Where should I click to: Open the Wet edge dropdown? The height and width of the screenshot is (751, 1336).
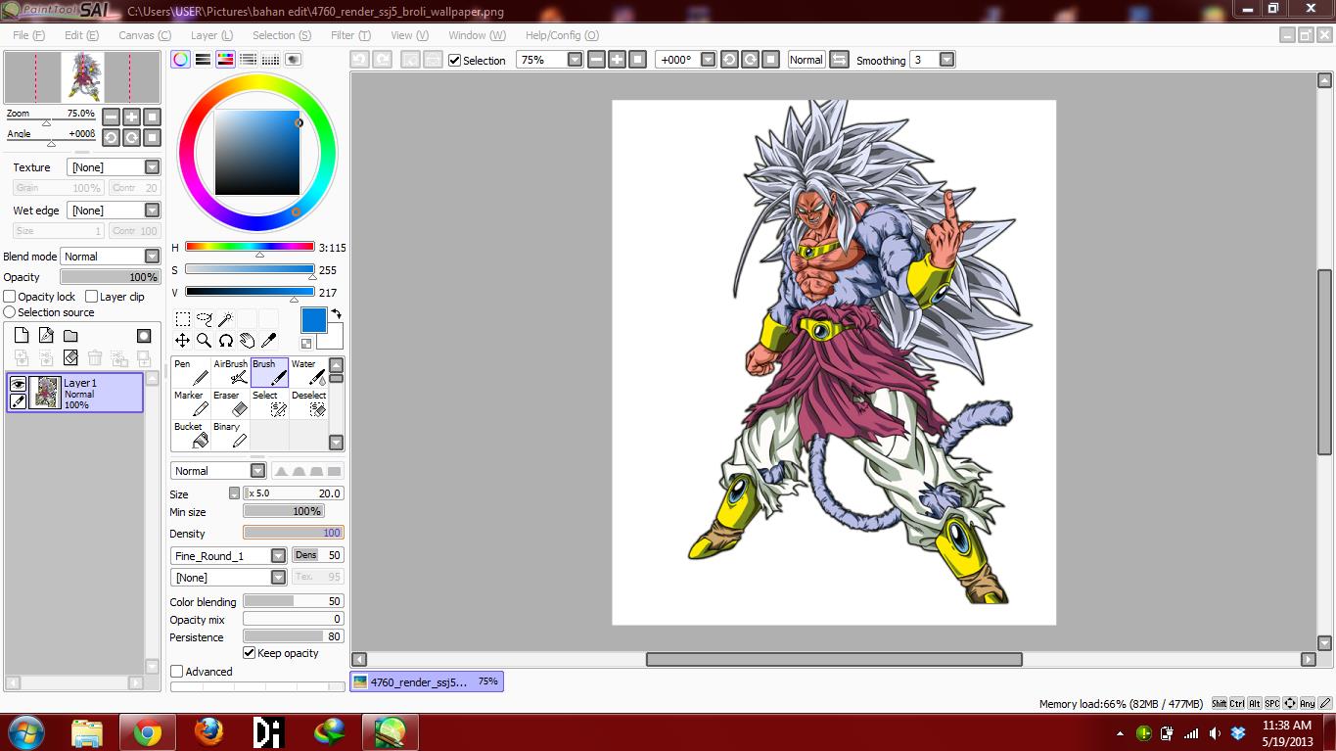click(x=152, y=211)
